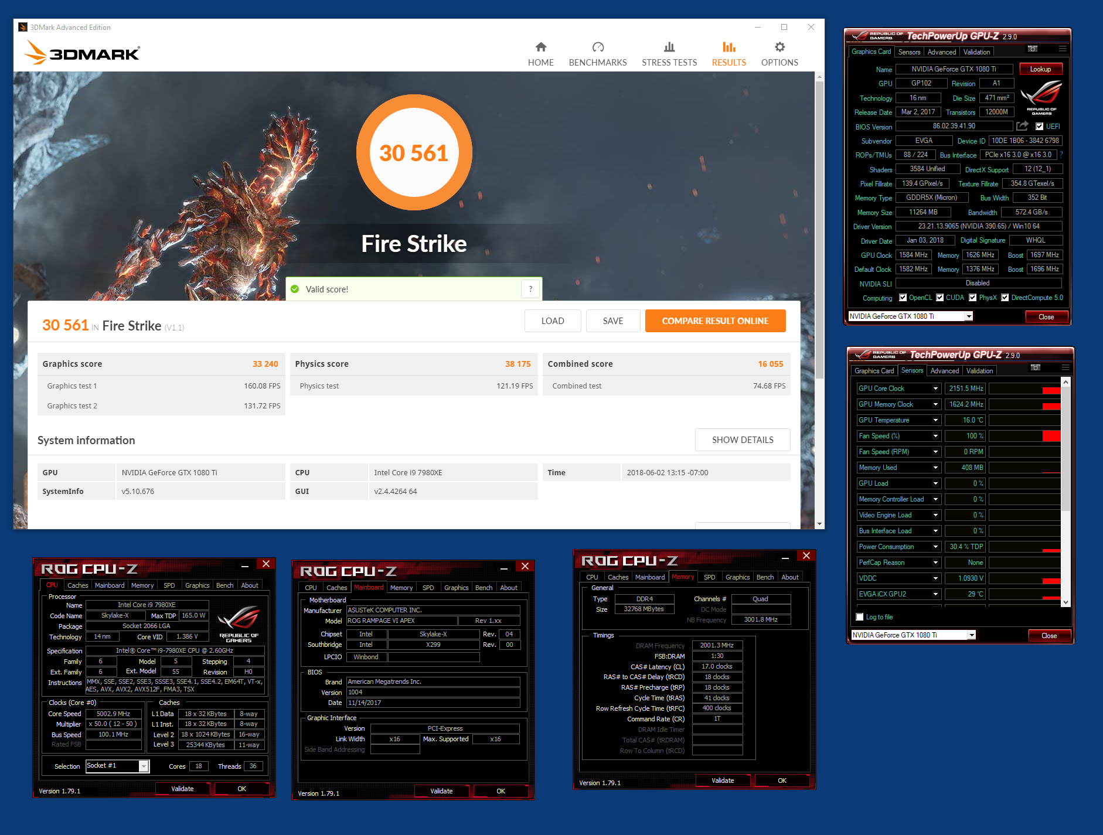
Task: Enable the Log to file checkbox
Action: (860, 617)
